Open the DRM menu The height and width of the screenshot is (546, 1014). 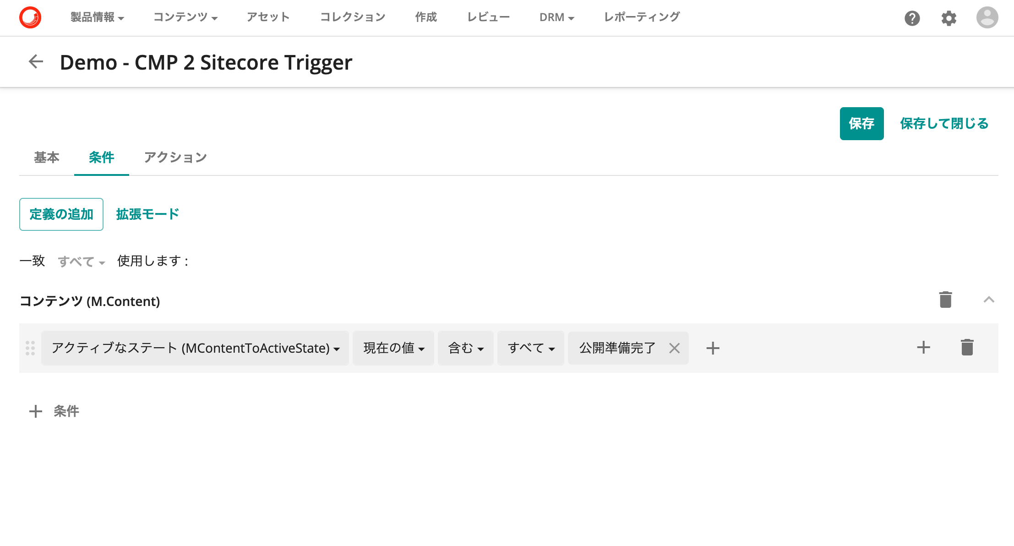pyautogui.click(x=557, y=17)
